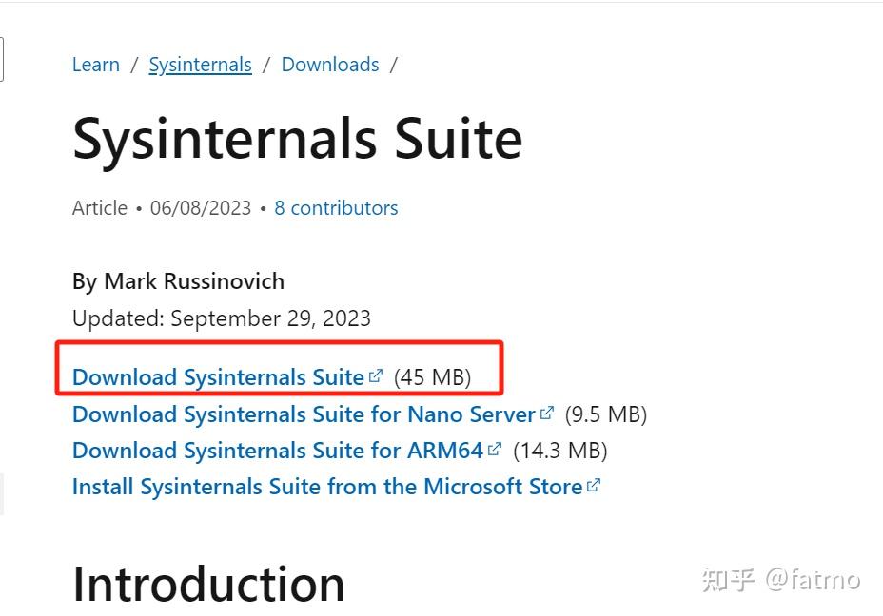This screenshot has width=883, height=616.
Task: Click the Updated: September 29, 2023 date text
Action: pyautogui.click(x=222, y=318)
